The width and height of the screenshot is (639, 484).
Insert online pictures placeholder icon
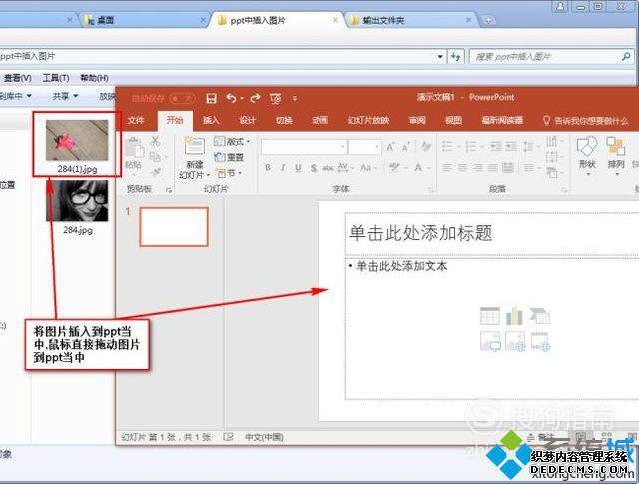[x=515, y=342]
